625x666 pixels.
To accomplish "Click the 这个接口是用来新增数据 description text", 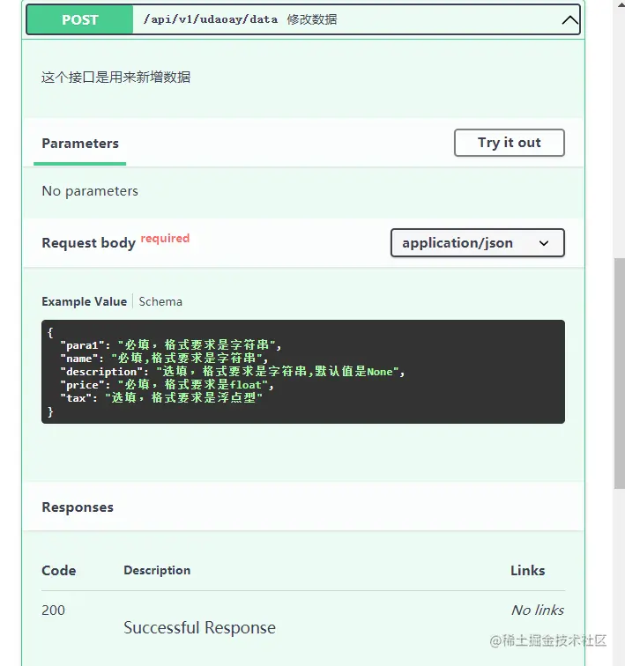I will click(115, 78).
